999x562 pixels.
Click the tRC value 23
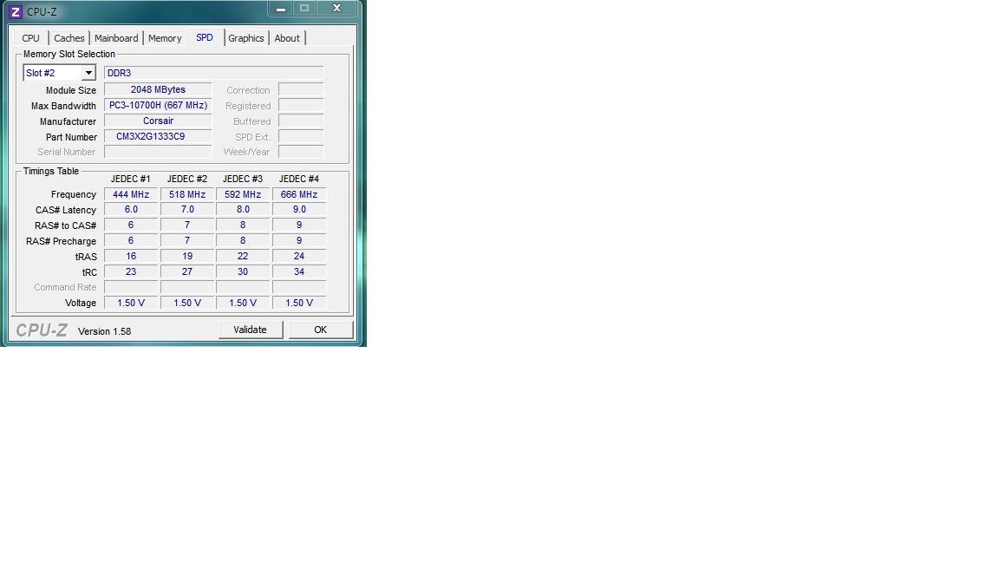tap(131, 272)
